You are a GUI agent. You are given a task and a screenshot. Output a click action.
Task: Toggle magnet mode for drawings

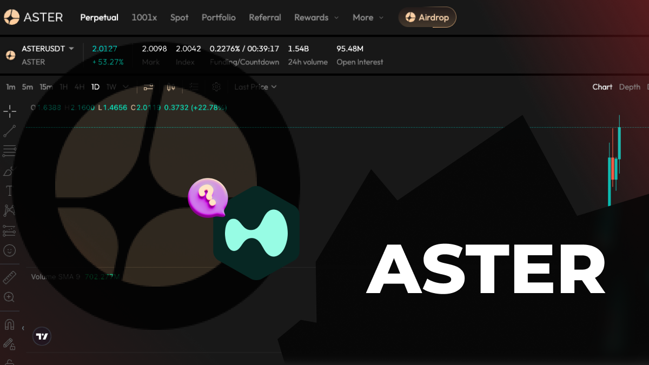pyautogui.click(x=10, y=324)
